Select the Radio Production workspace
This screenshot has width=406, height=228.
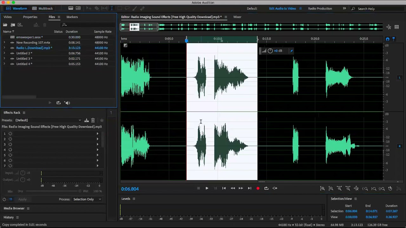tap(320, 9)
